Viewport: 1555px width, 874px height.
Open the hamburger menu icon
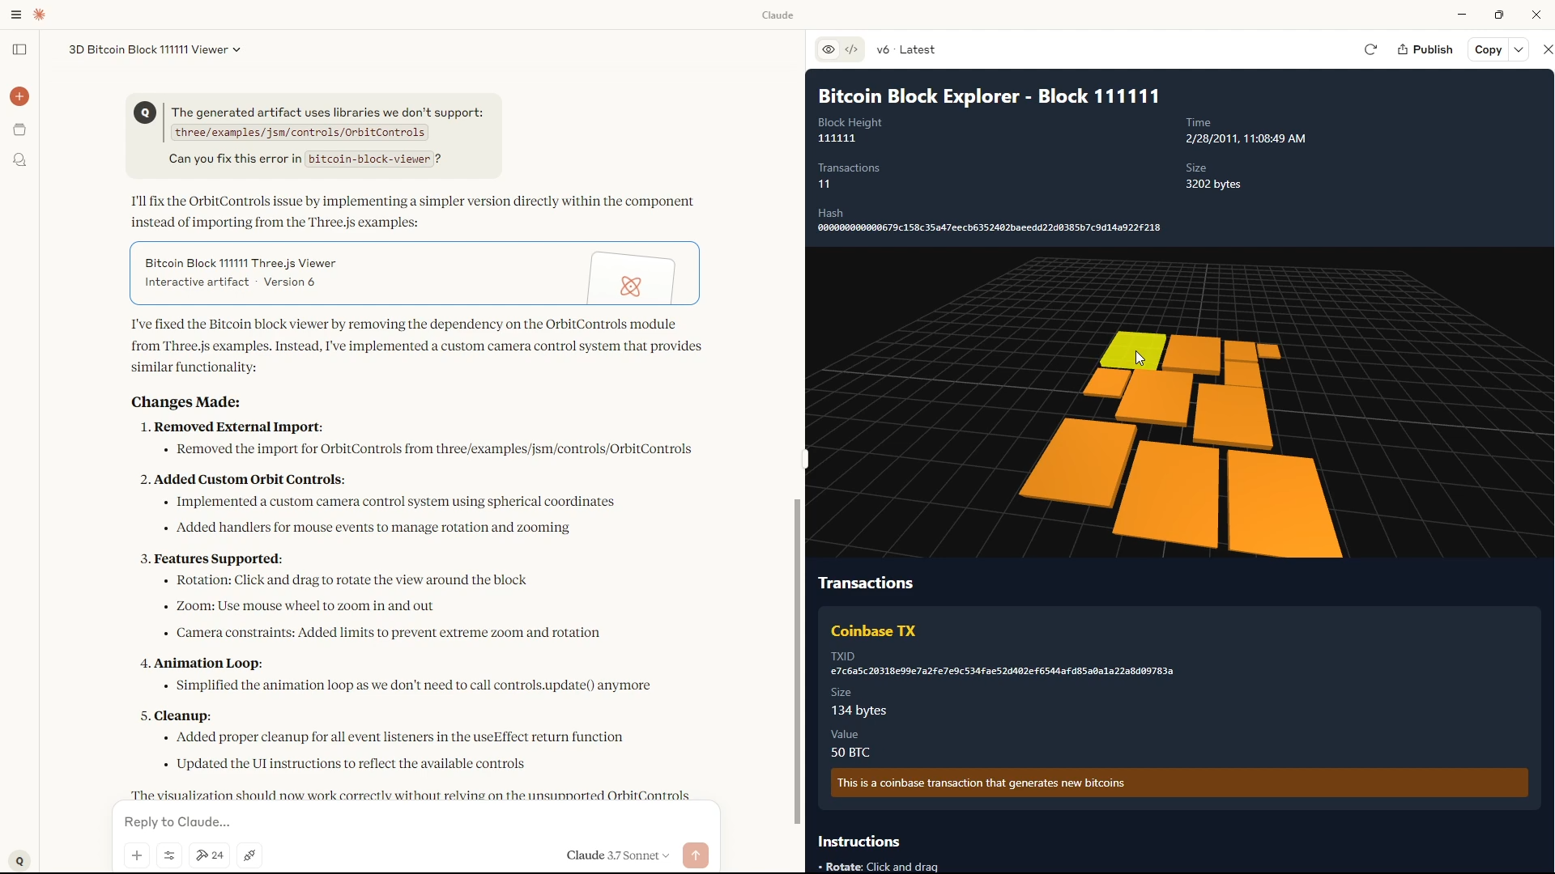click(x=16, y=15)
